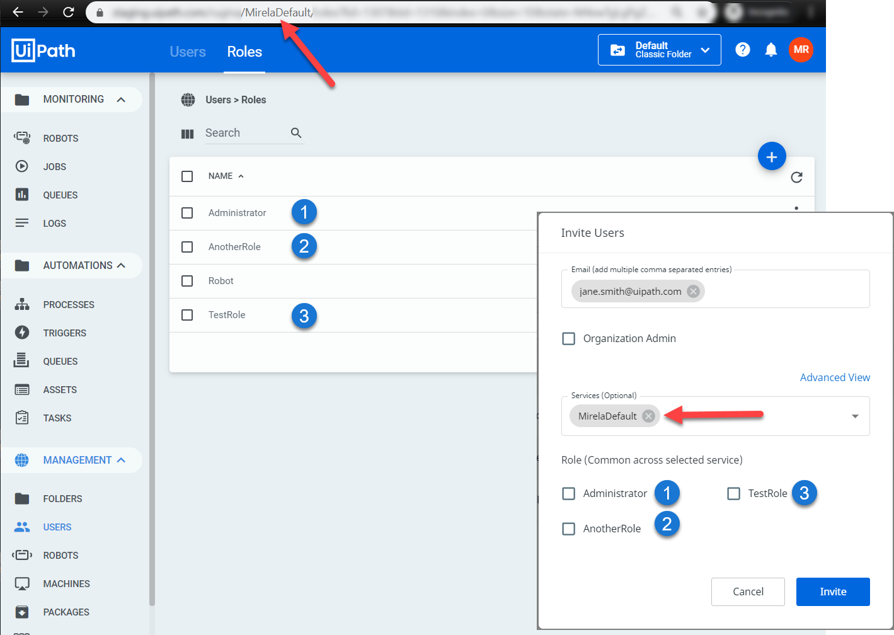894x635 pixels.
Task: Click Advanced View link
Action: [835, 377]
